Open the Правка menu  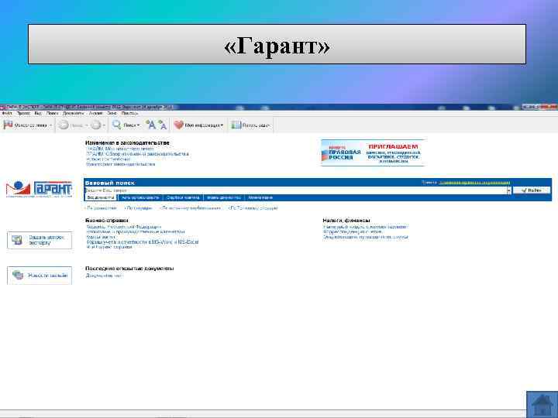point(23,113)
